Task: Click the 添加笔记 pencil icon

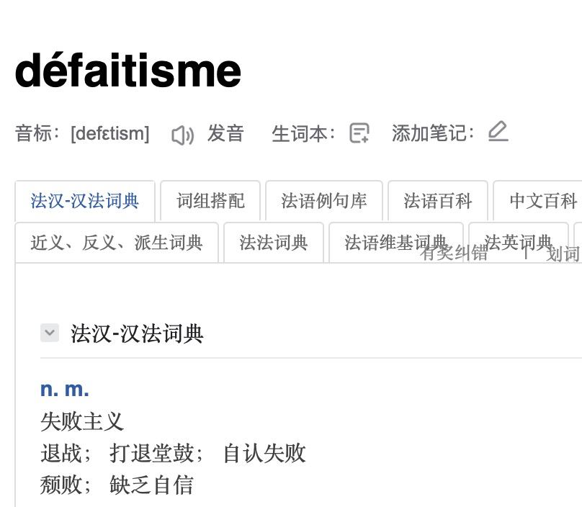Action: click(498, 132)
